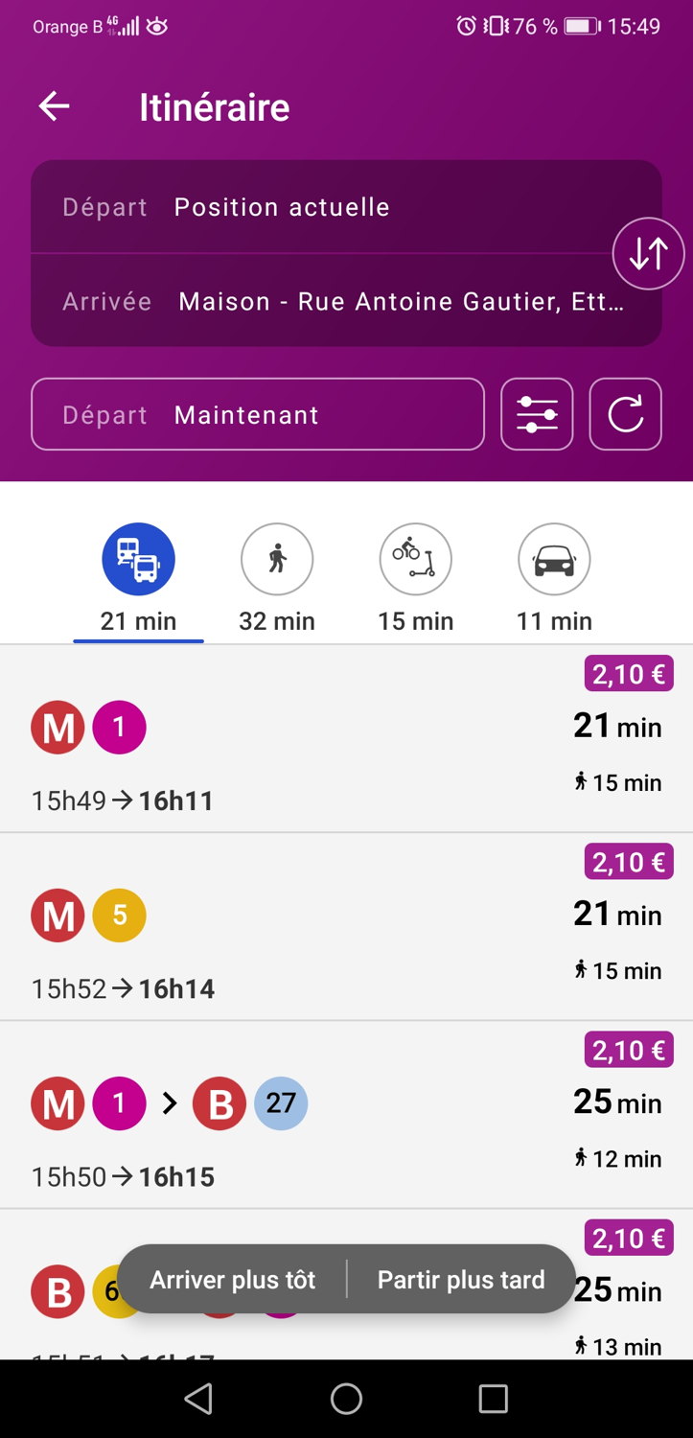Tap the back arrow icon
693x1438 pixels.
(54, 106)
